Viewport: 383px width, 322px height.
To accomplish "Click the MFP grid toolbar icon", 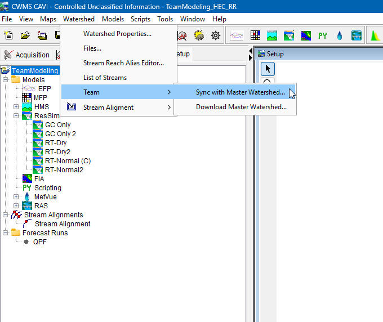I will click(255, 35).
